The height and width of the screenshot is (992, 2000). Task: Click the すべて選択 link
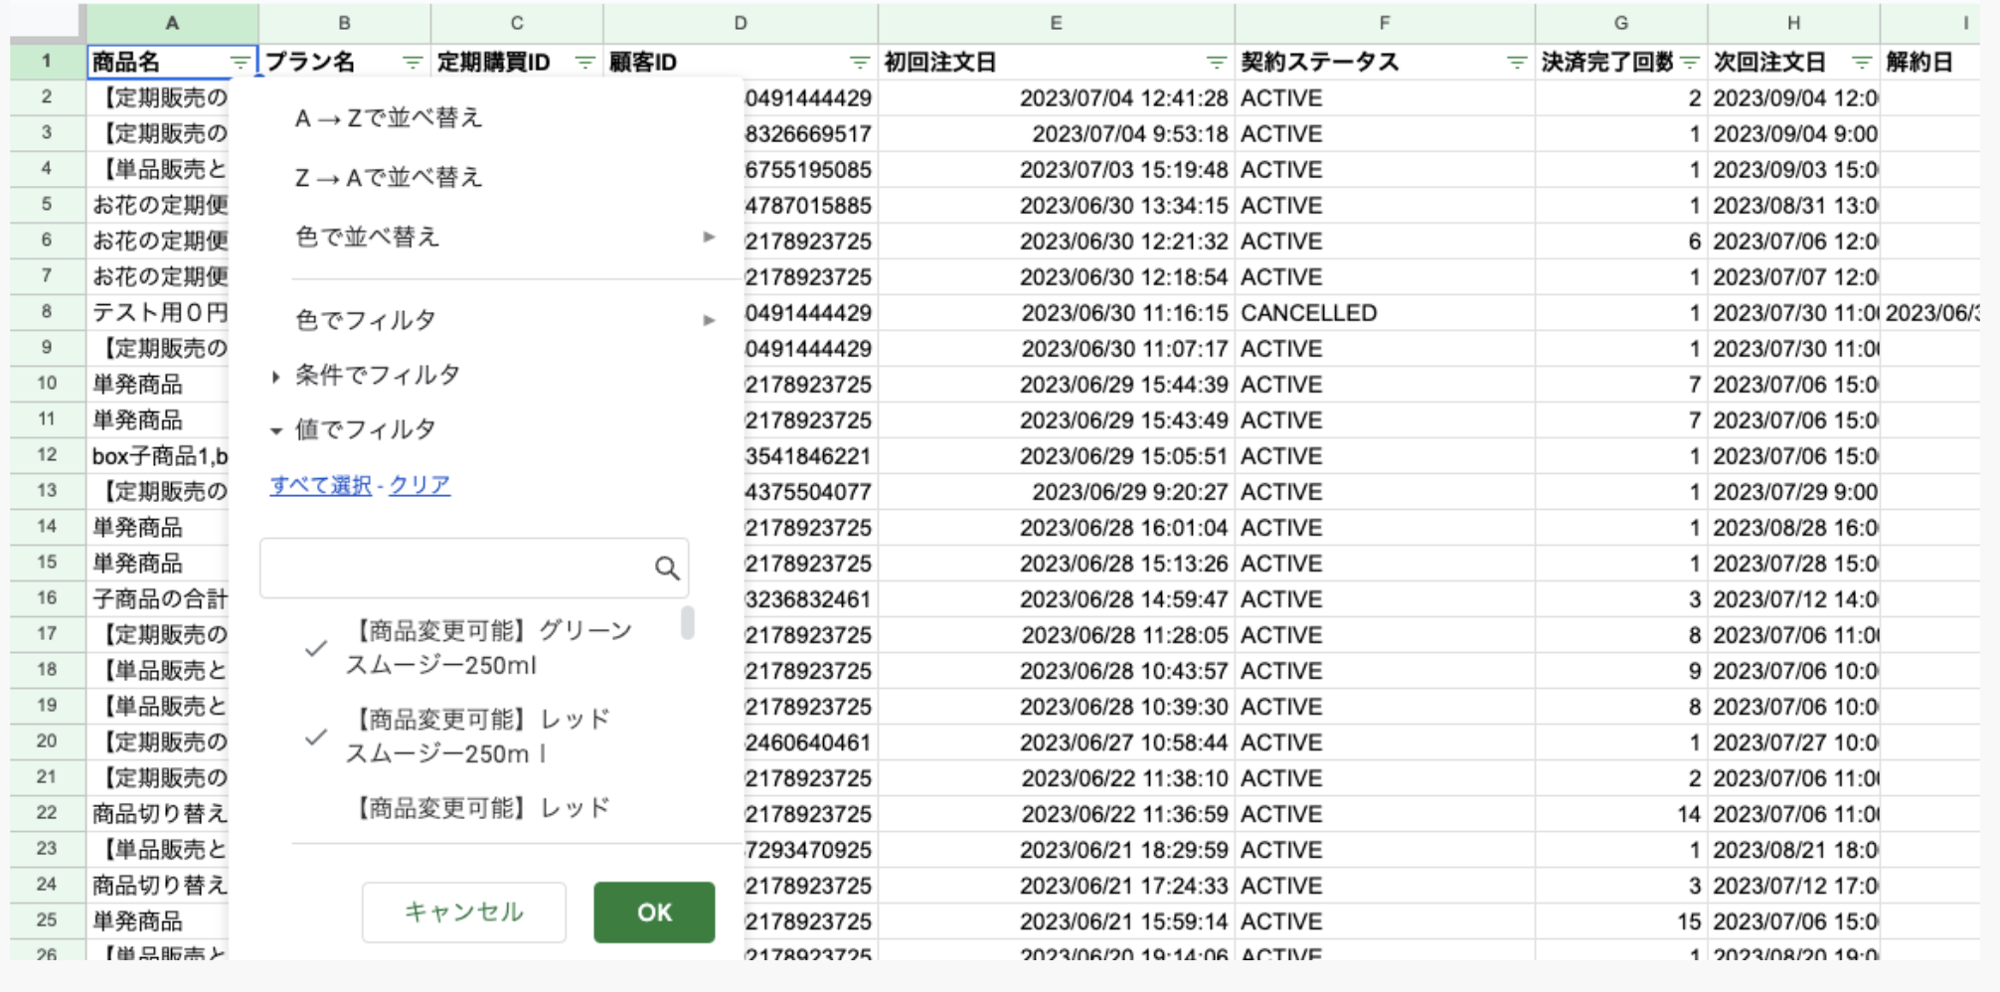[320, 485]
